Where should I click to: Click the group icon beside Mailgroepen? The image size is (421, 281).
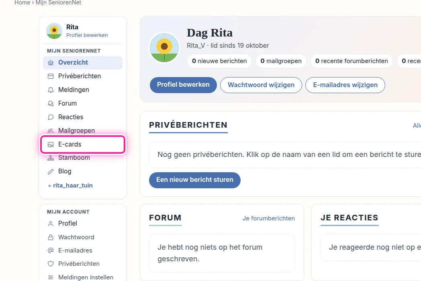51,131
